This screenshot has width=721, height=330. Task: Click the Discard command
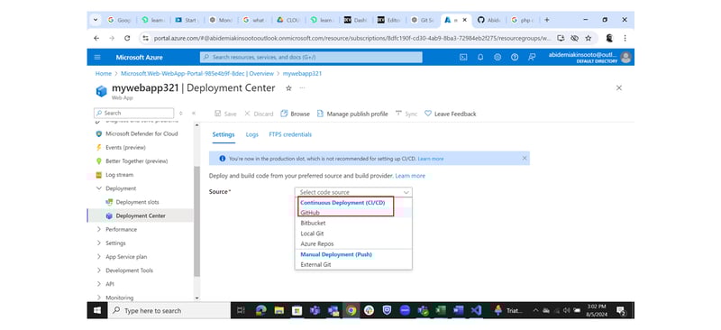259,114
